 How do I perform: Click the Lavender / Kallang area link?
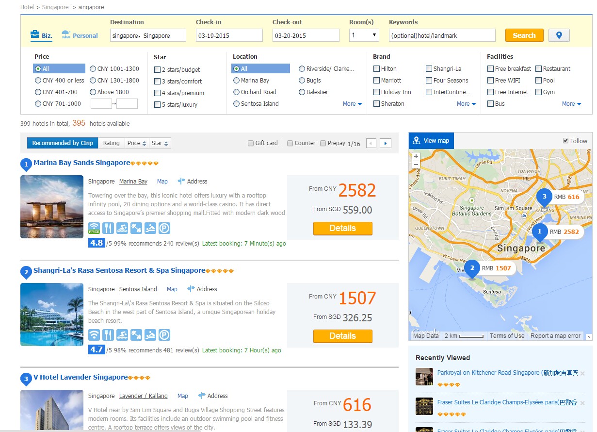tap(143, 396)
